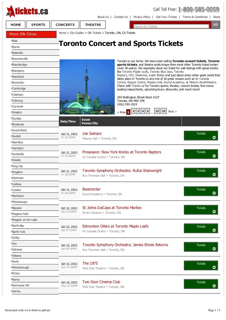Open James Ehnes Returns event

(125, 245)
